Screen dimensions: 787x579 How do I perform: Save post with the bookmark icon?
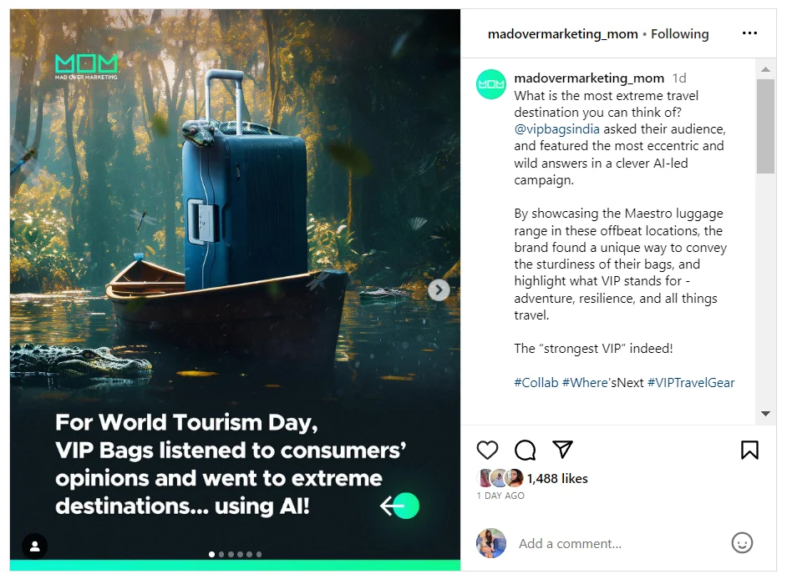point(749,450)
